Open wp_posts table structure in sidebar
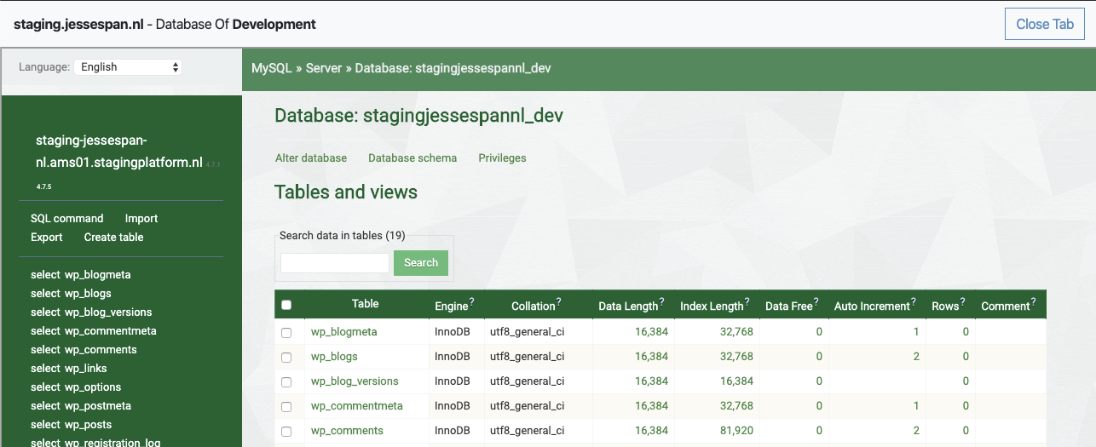Screen dimensions: 1096x447 [x=89, y=425]
